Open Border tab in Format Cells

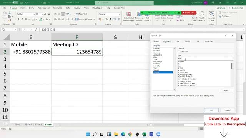point(188,41)
